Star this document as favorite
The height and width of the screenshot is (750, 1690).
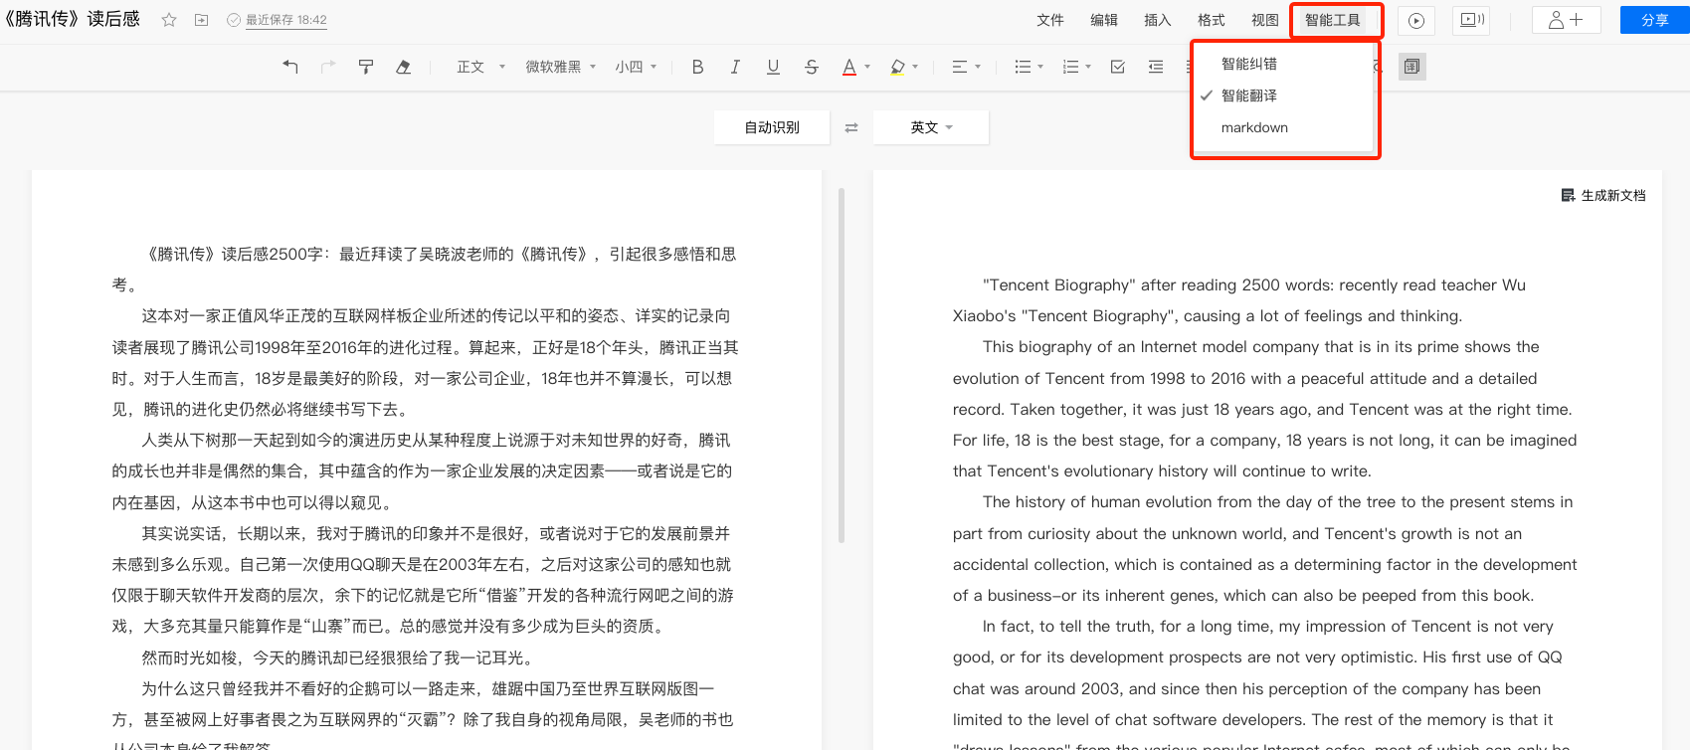(169, 20)
